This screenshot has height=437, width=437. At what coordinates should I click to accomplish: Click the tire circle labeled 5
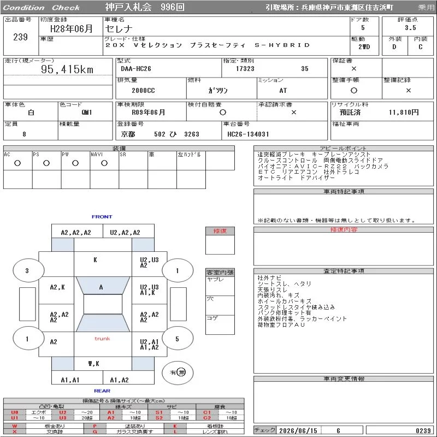[178, 339]
